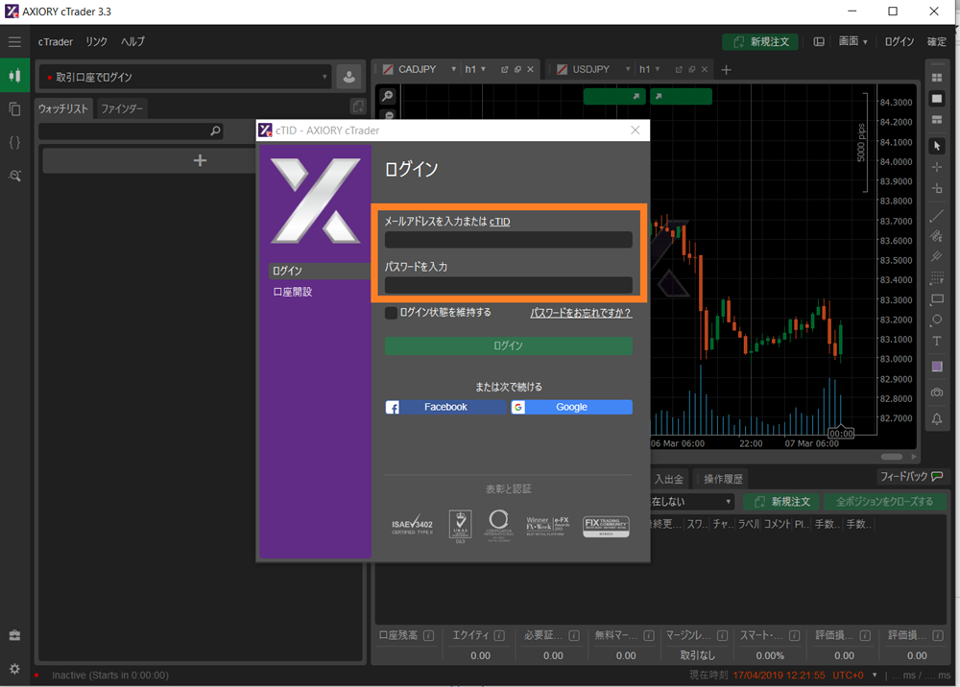This screenshot has width=960, height=687.
Task: Switch to the ウォッチリスト tab
Action: (63, 108)
